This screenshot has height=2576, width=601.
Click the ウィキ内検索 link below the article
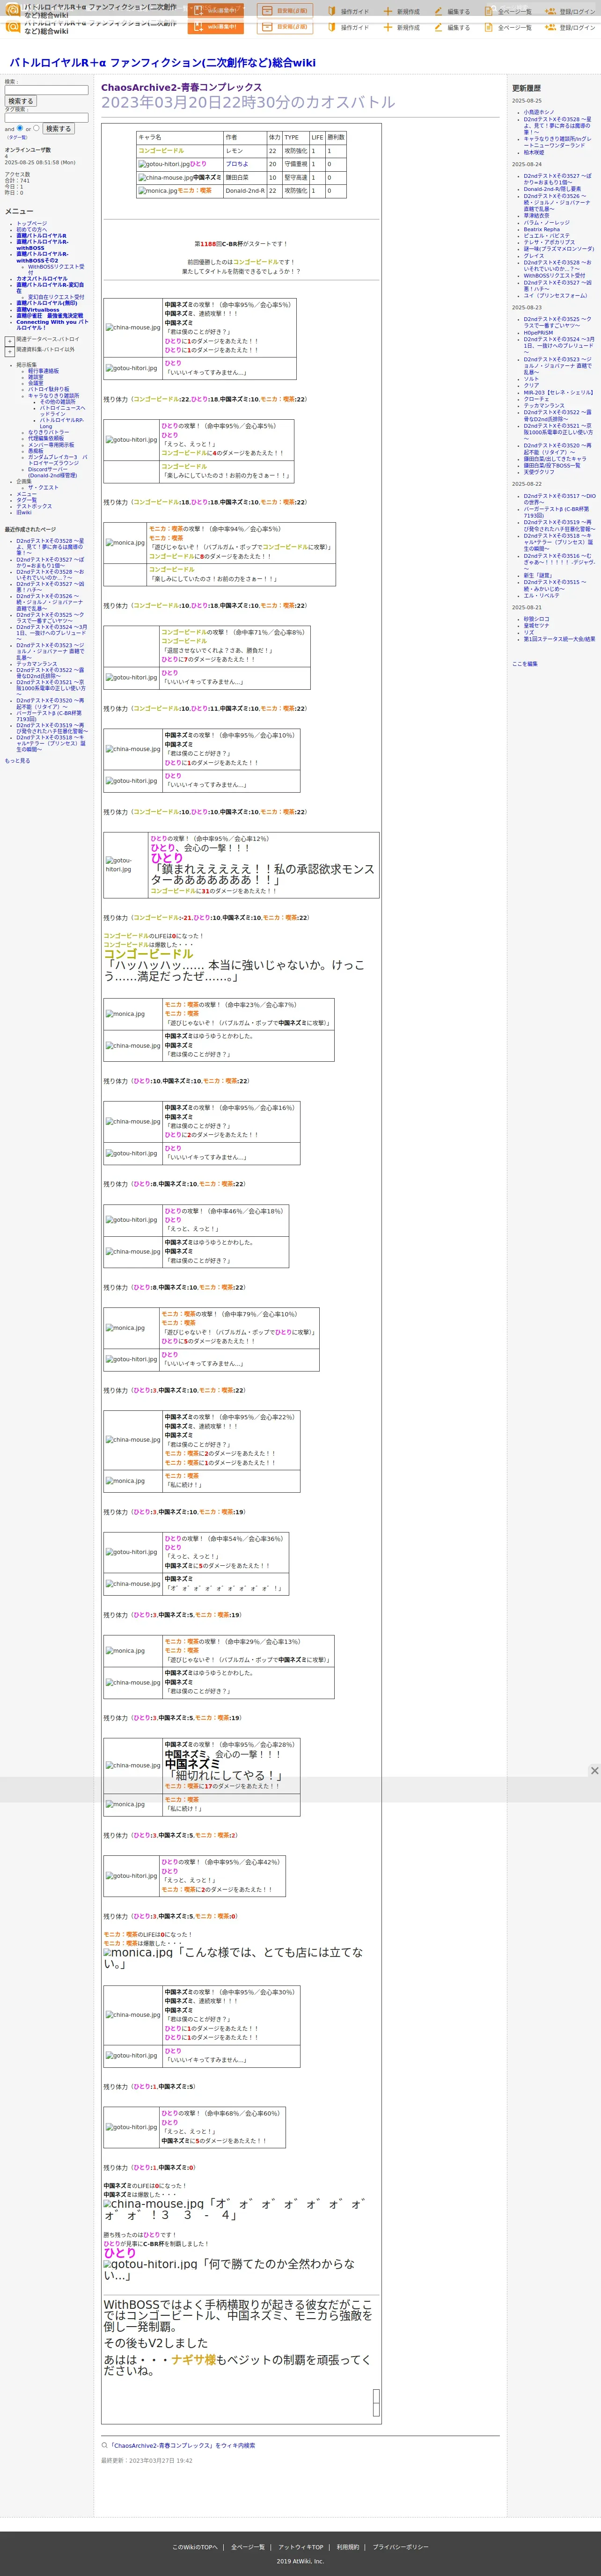tap(183, 2446)
